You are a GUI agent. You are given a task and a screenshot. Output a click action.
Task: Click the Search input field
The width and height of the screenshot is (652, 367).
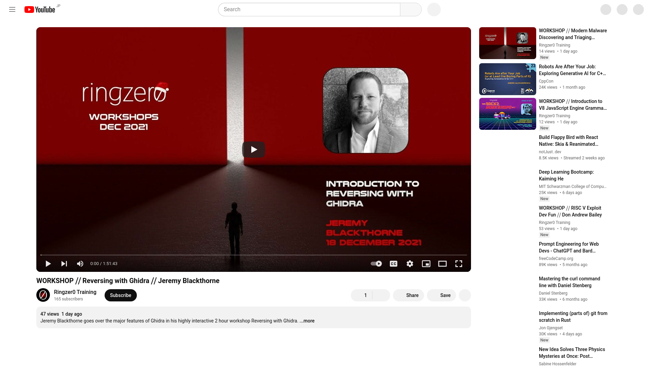pyautogui.click(x=309, y=10)
